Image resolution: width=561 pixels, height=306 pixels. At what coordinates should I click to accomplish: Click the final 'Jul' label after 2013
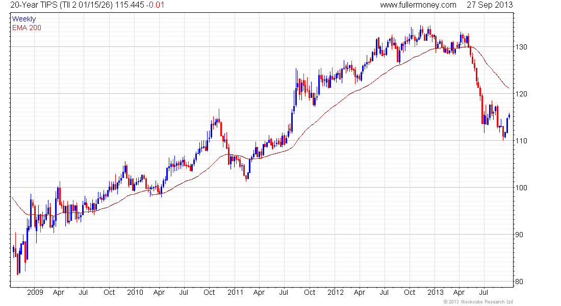click(483, 292)
